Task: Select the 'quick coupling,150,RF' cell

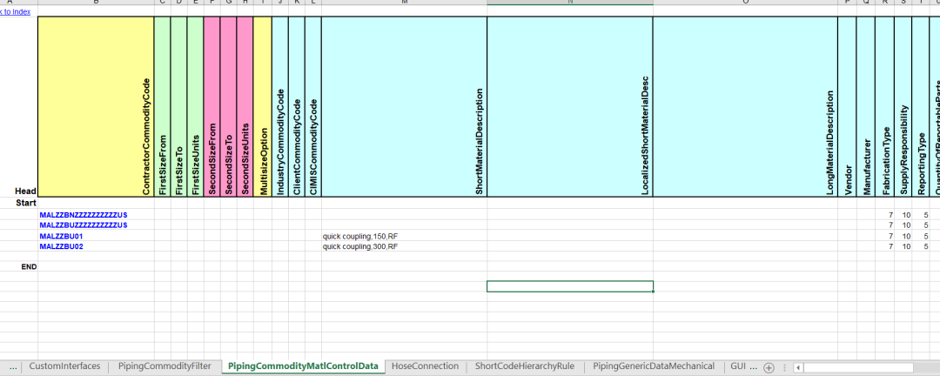Action: pos(404,236)
